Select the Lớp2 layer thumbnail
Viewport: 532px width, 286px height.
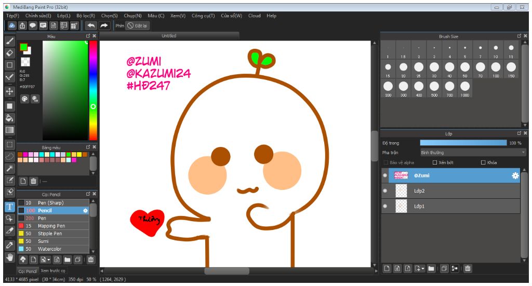click(x=401, y=191)
